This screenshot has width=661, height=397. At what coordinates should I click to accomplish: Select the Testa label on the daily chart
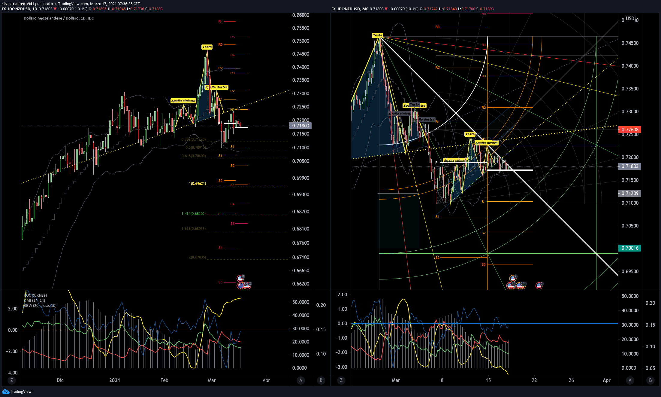(x=207, y=47)
